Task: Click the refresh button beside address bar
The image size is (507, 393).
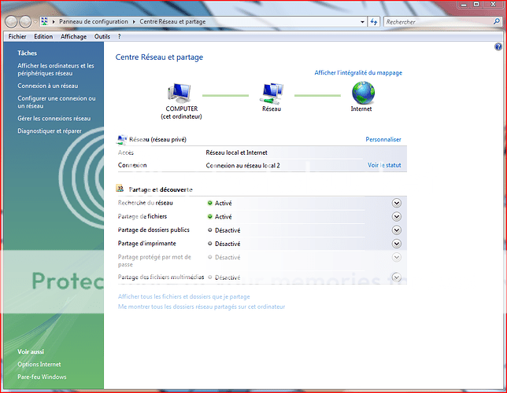Action: (x=375, y=21)
